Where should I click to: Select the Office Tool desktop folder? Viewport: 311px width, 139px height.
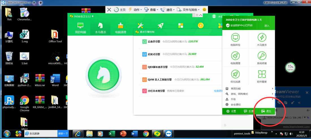coord(55,36)
